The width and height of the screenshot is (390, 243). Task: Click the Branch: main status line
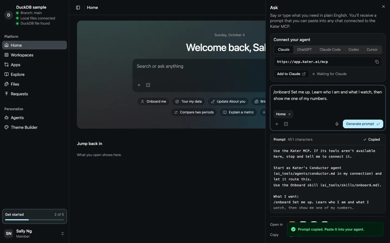click(31, 13)
